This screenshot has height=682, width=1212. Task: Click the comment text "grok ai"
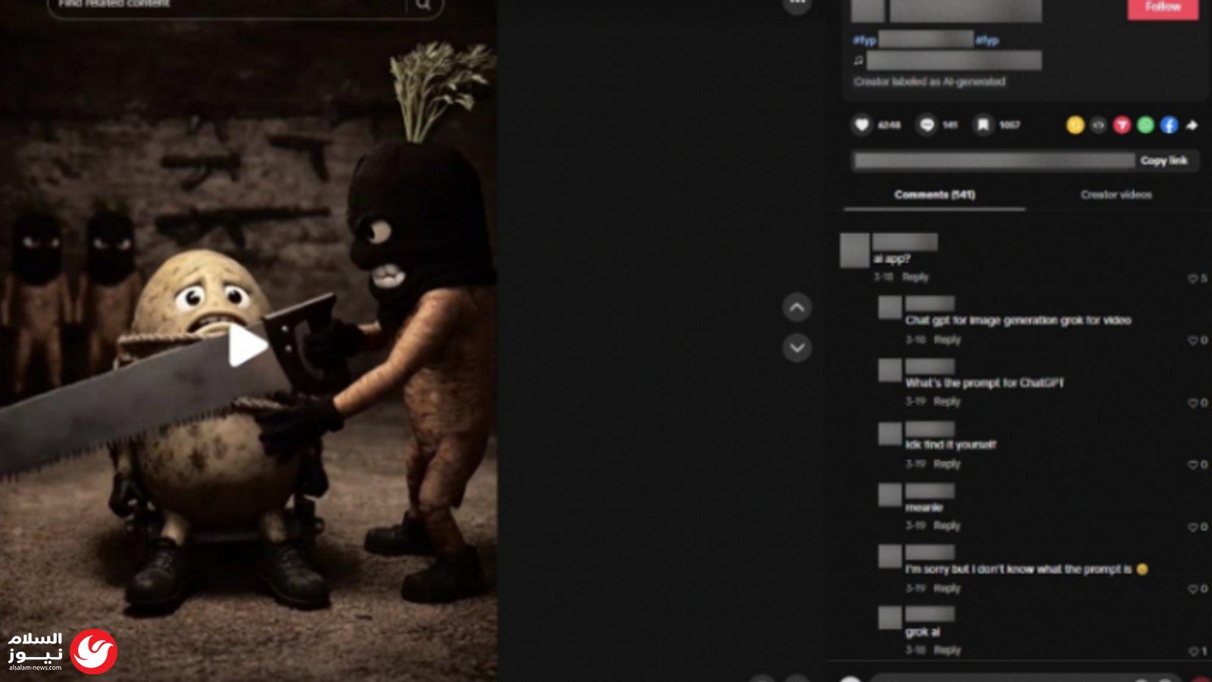[923, 632]
